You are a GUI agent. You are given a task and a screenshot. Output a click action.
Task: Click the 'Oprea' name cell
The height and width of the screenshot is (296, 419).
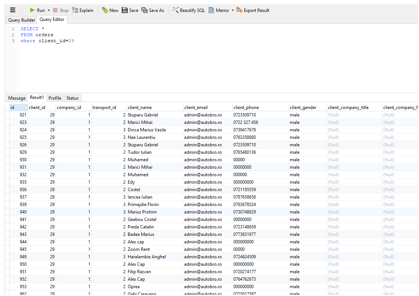pos(155,287)
